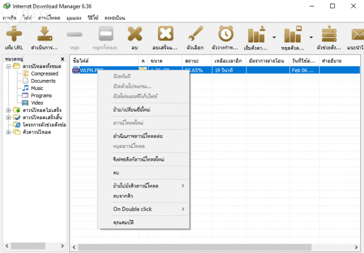The image size is (364, 253).
Task: Expand the คิวดาวน์โหลด tree node
Action: [8, 132]
